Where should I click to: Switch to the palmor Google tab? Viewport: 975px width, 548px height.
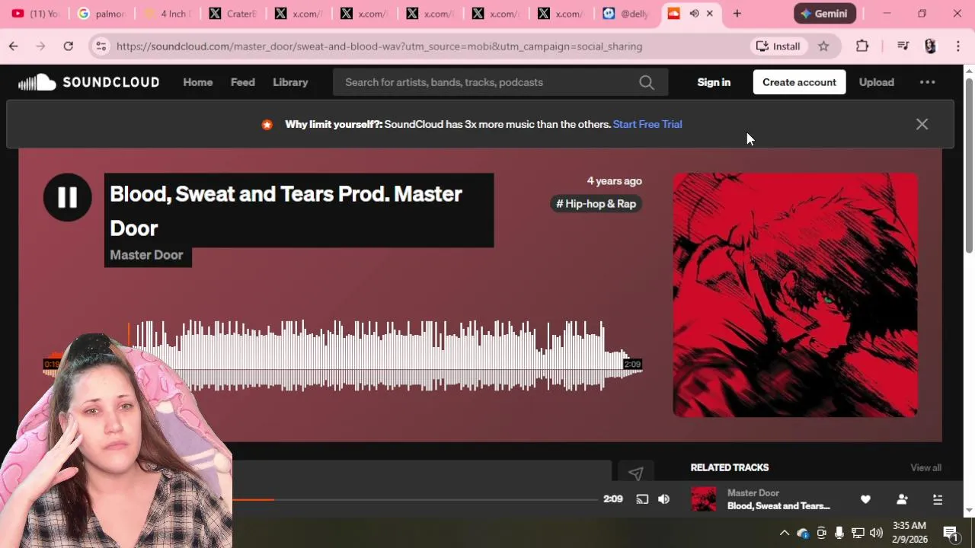102,14
